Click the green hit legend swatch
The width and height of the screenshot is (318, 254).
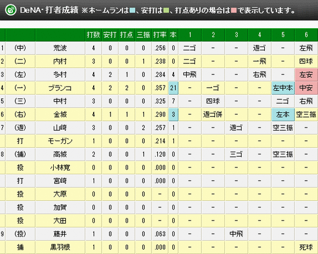[x=166, y=10]
